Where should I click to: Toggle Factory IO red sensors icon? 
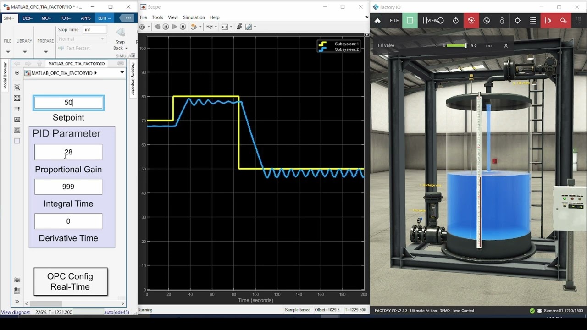[x=548, y=21]
